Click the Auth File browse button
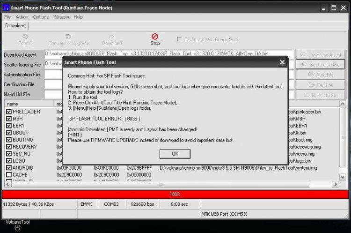This screenshot has width=351, height=233. 320,75
